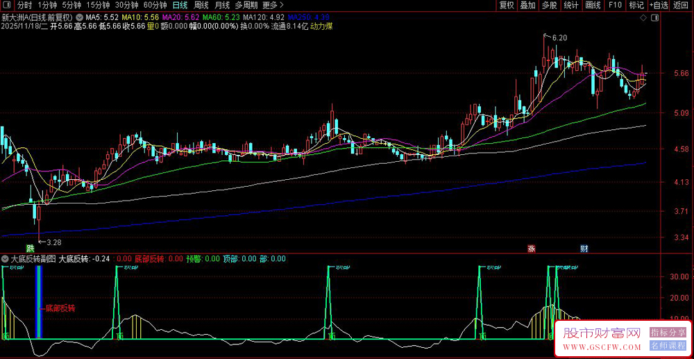Switch to the 周线 weekly tab
This screenshot has height=359, width=694.
201,5
